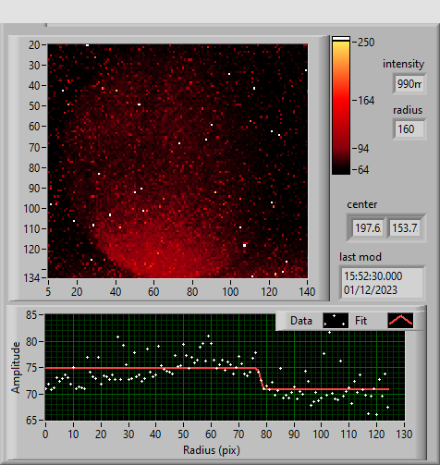Screen dimensions: 440x465
Task: Click the 130 x-axis end marker of plot
Action: click(x=404, y=434)
